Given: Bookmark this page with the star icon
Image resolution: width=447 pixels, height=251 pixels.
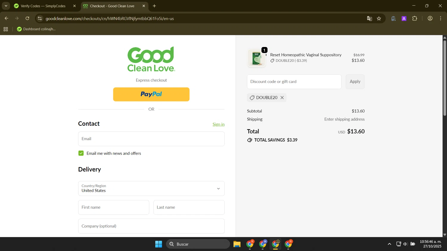Looking at the screenshot, I should click(x=379, y=18).
